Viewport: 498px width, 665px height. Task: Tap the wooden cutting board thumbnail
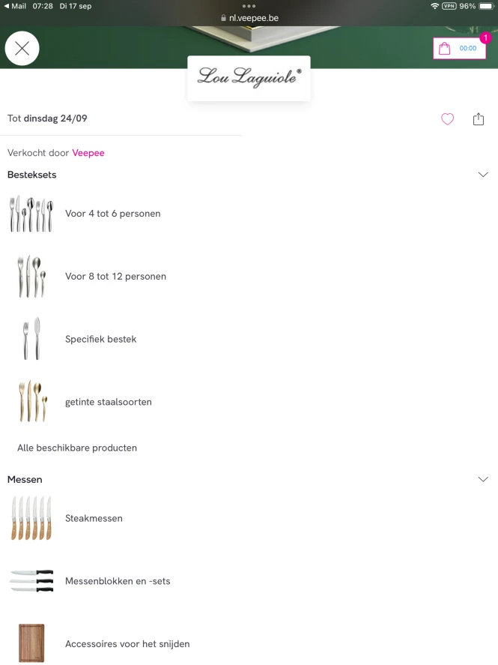(31, 643)
